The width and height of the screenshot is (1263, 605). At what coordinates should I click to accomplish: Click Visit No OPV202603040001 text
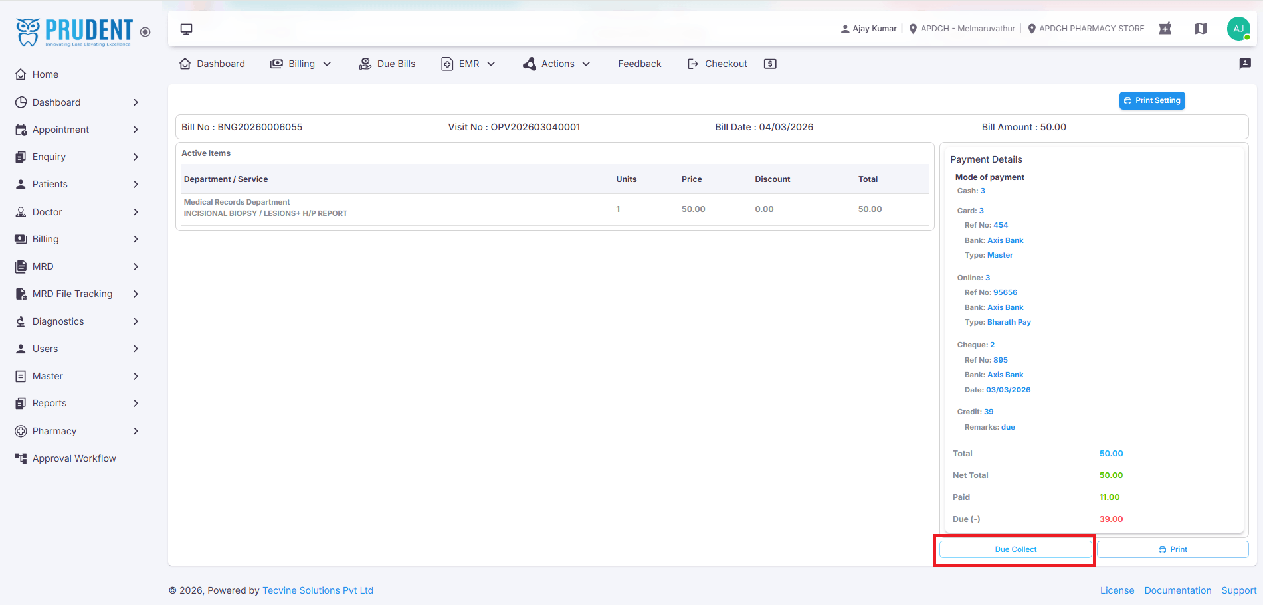click(514, 127)
